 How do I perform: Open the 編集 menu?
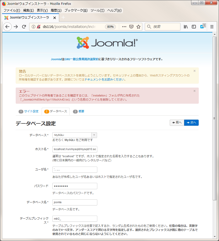[28, 10]
